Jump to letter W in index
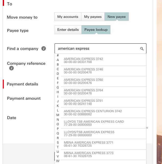 pos(58,161)
